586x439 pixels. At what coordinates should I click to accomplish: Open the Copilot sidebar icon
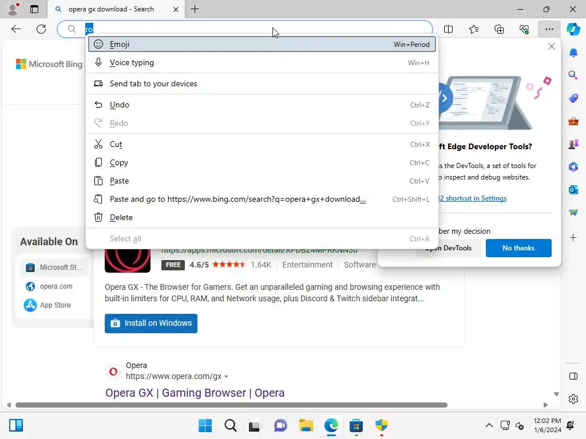[x=573, y=29]
